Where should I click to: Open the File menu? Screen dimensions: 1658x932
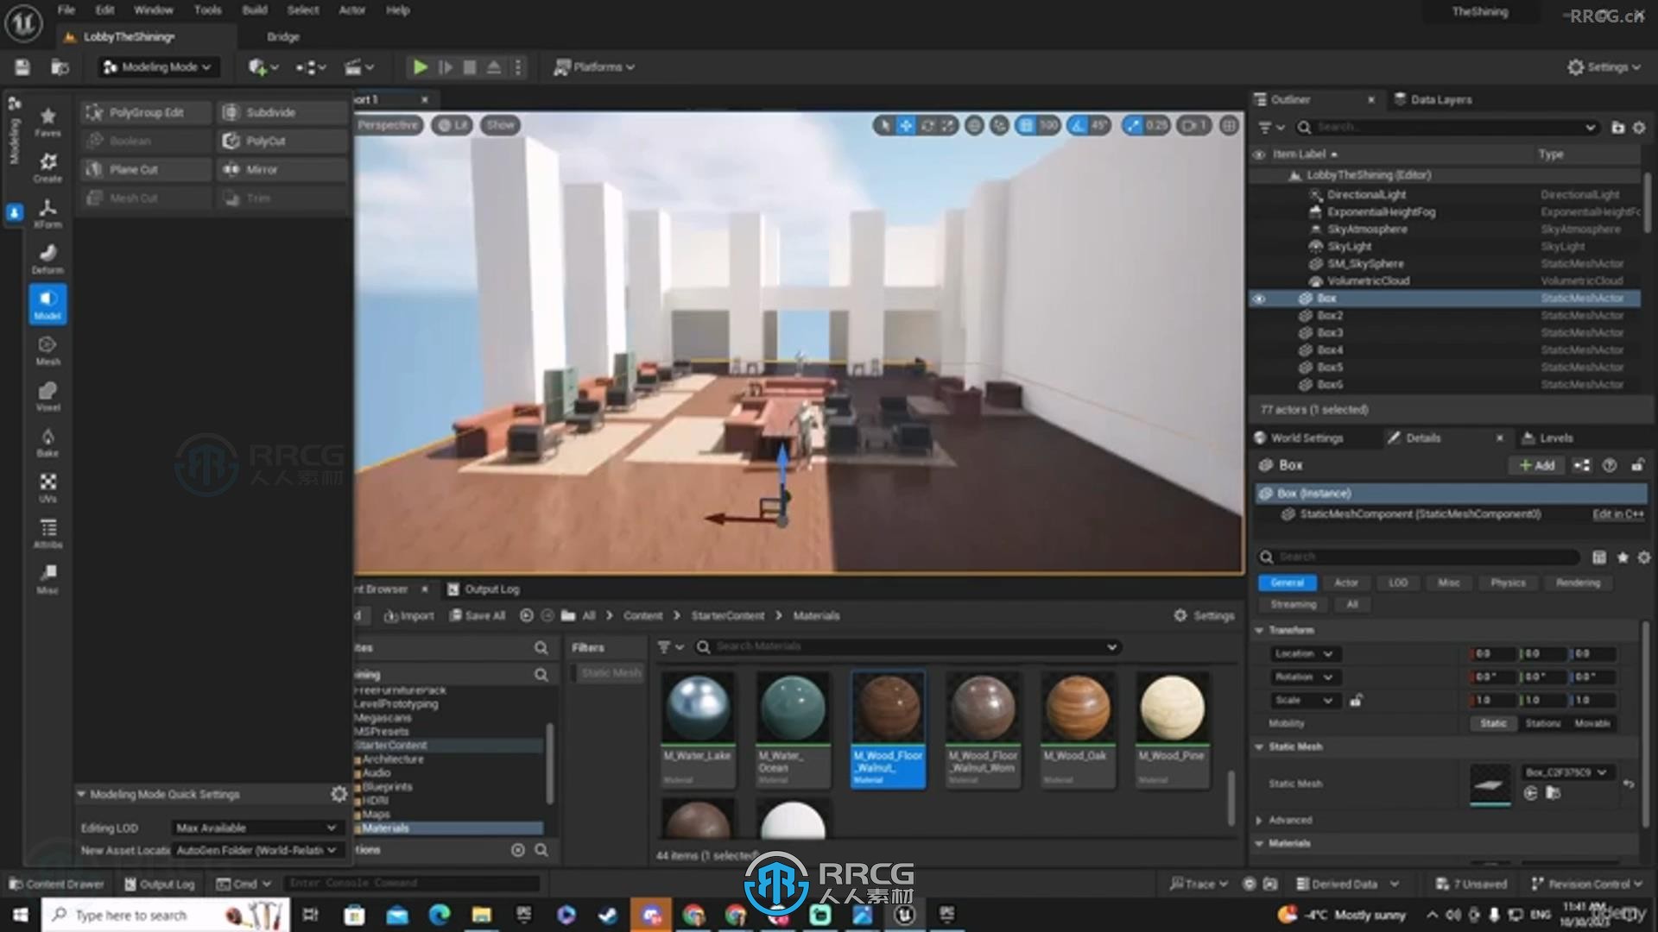click(66, 10)
